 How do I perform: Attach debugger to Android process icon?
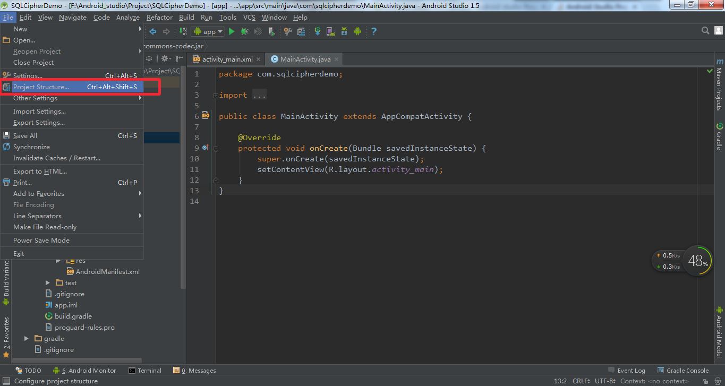[x=271, y=31]
